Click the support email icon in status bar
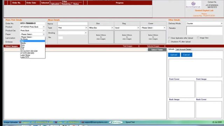Viewport: 224px width, 126px height. point(83,122)
